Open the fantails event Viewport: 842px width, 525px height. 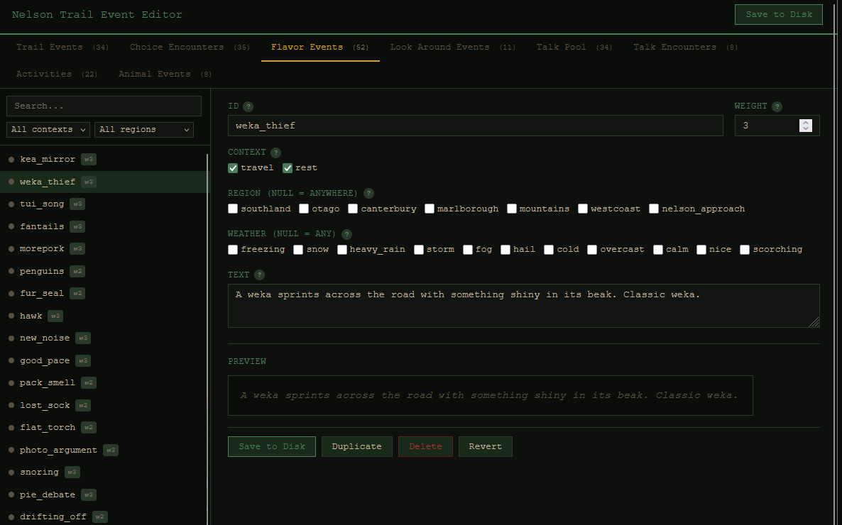[103, 226]
